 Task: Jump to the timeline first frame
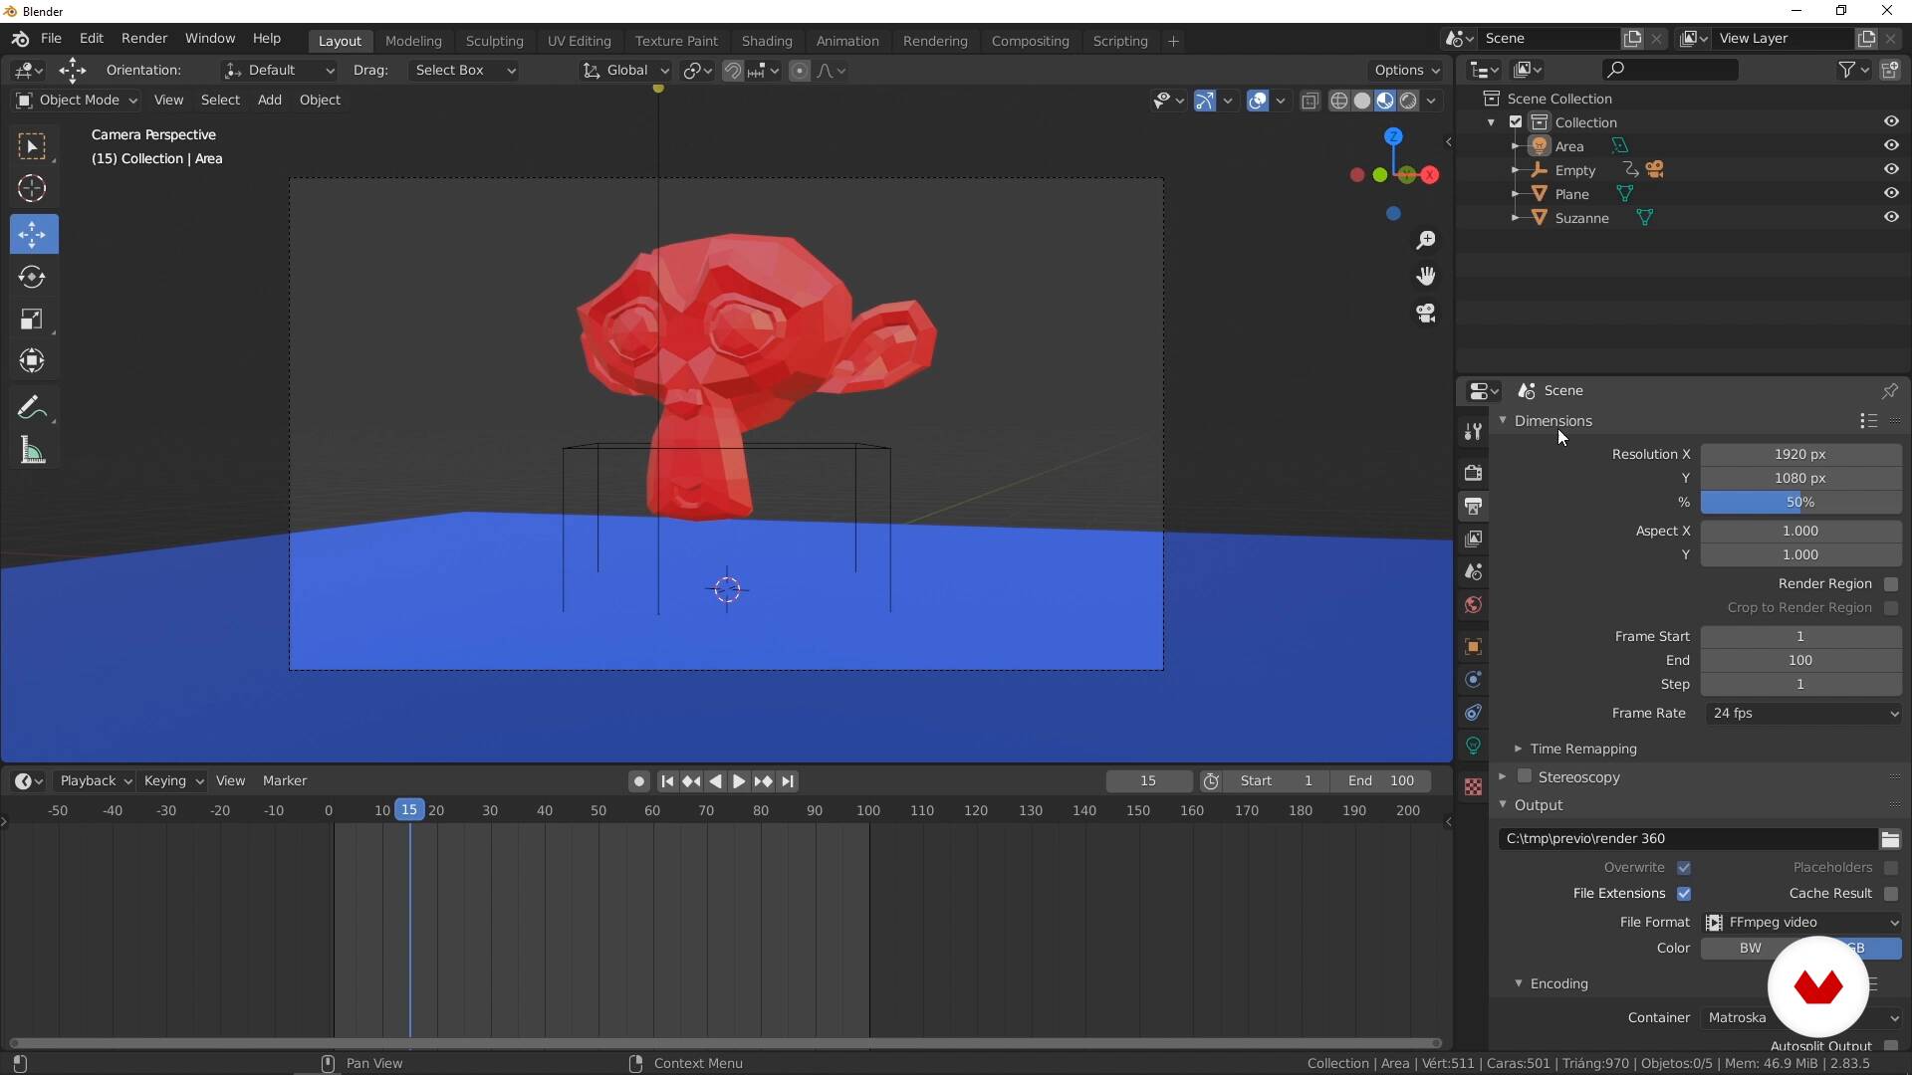click(x=667, y=781)
